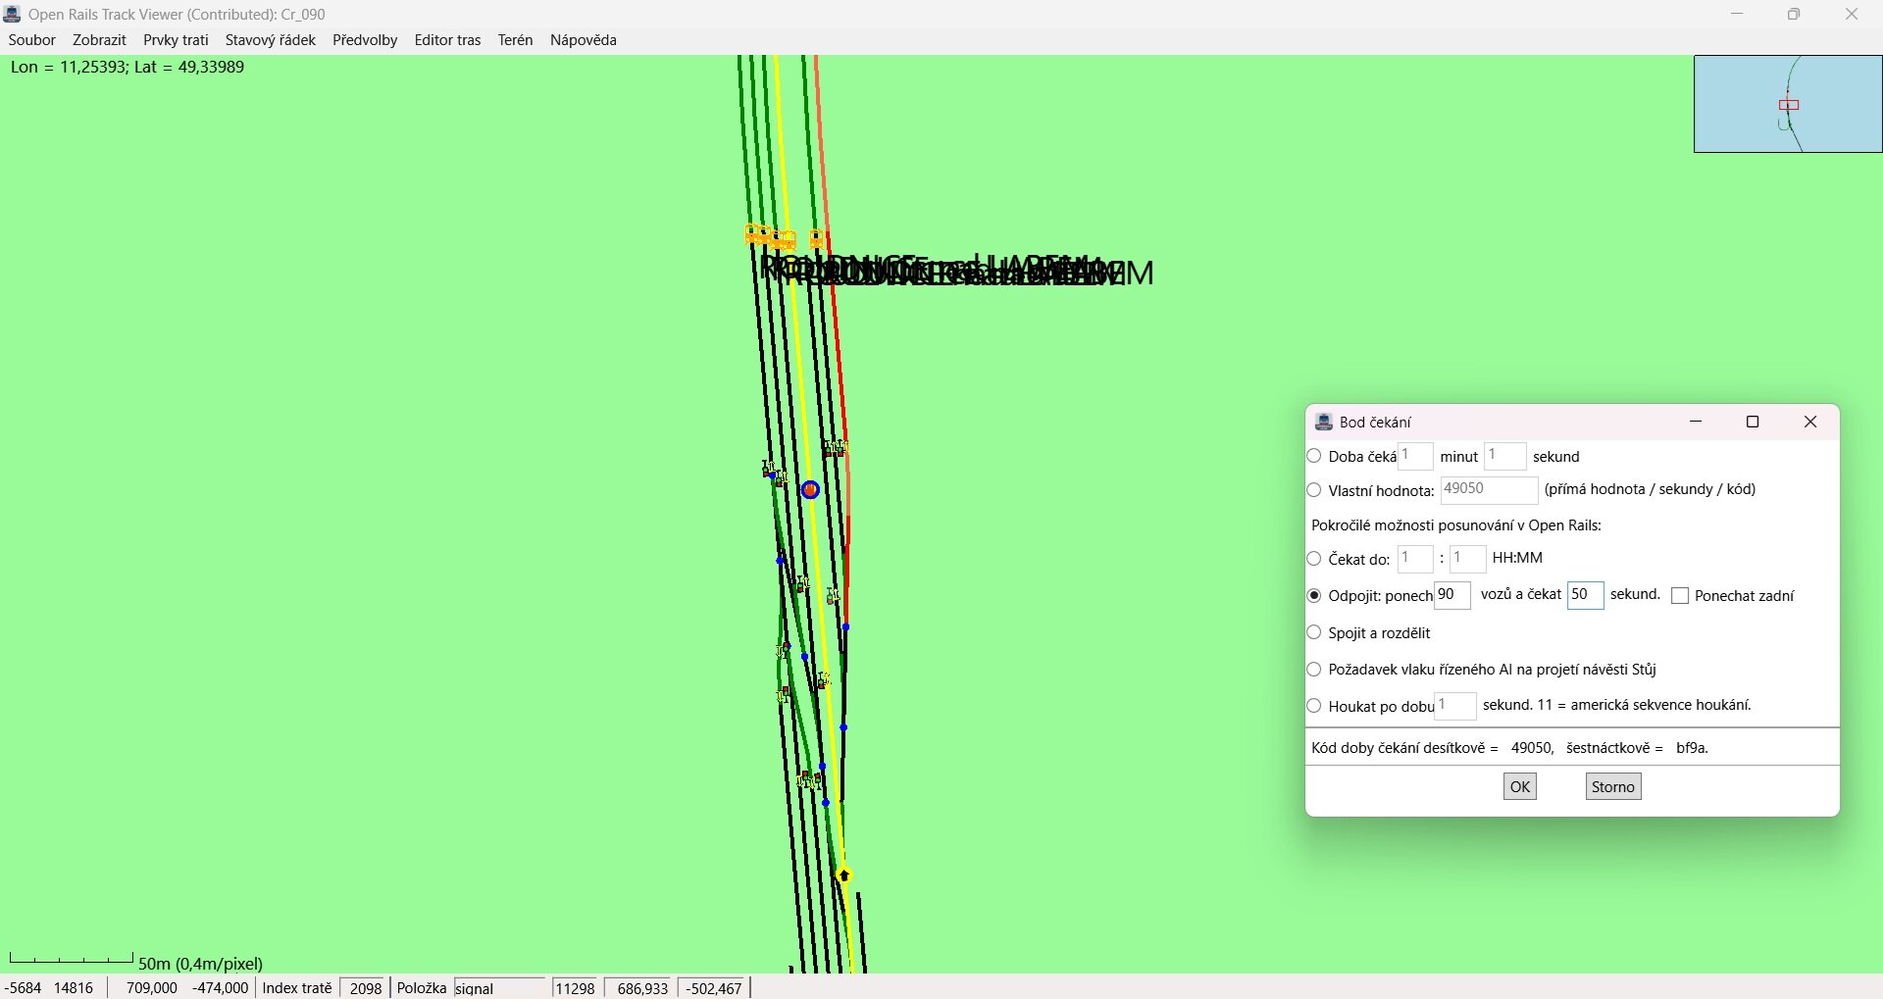Click the Lon/Lat coordinates readout
This screenshot has height=999, width=1883.
(x=127, y=68)
